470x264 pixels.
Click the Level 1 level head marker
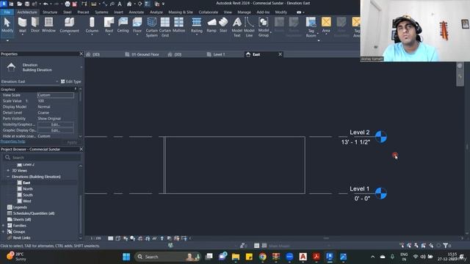(x=381, y=194)
